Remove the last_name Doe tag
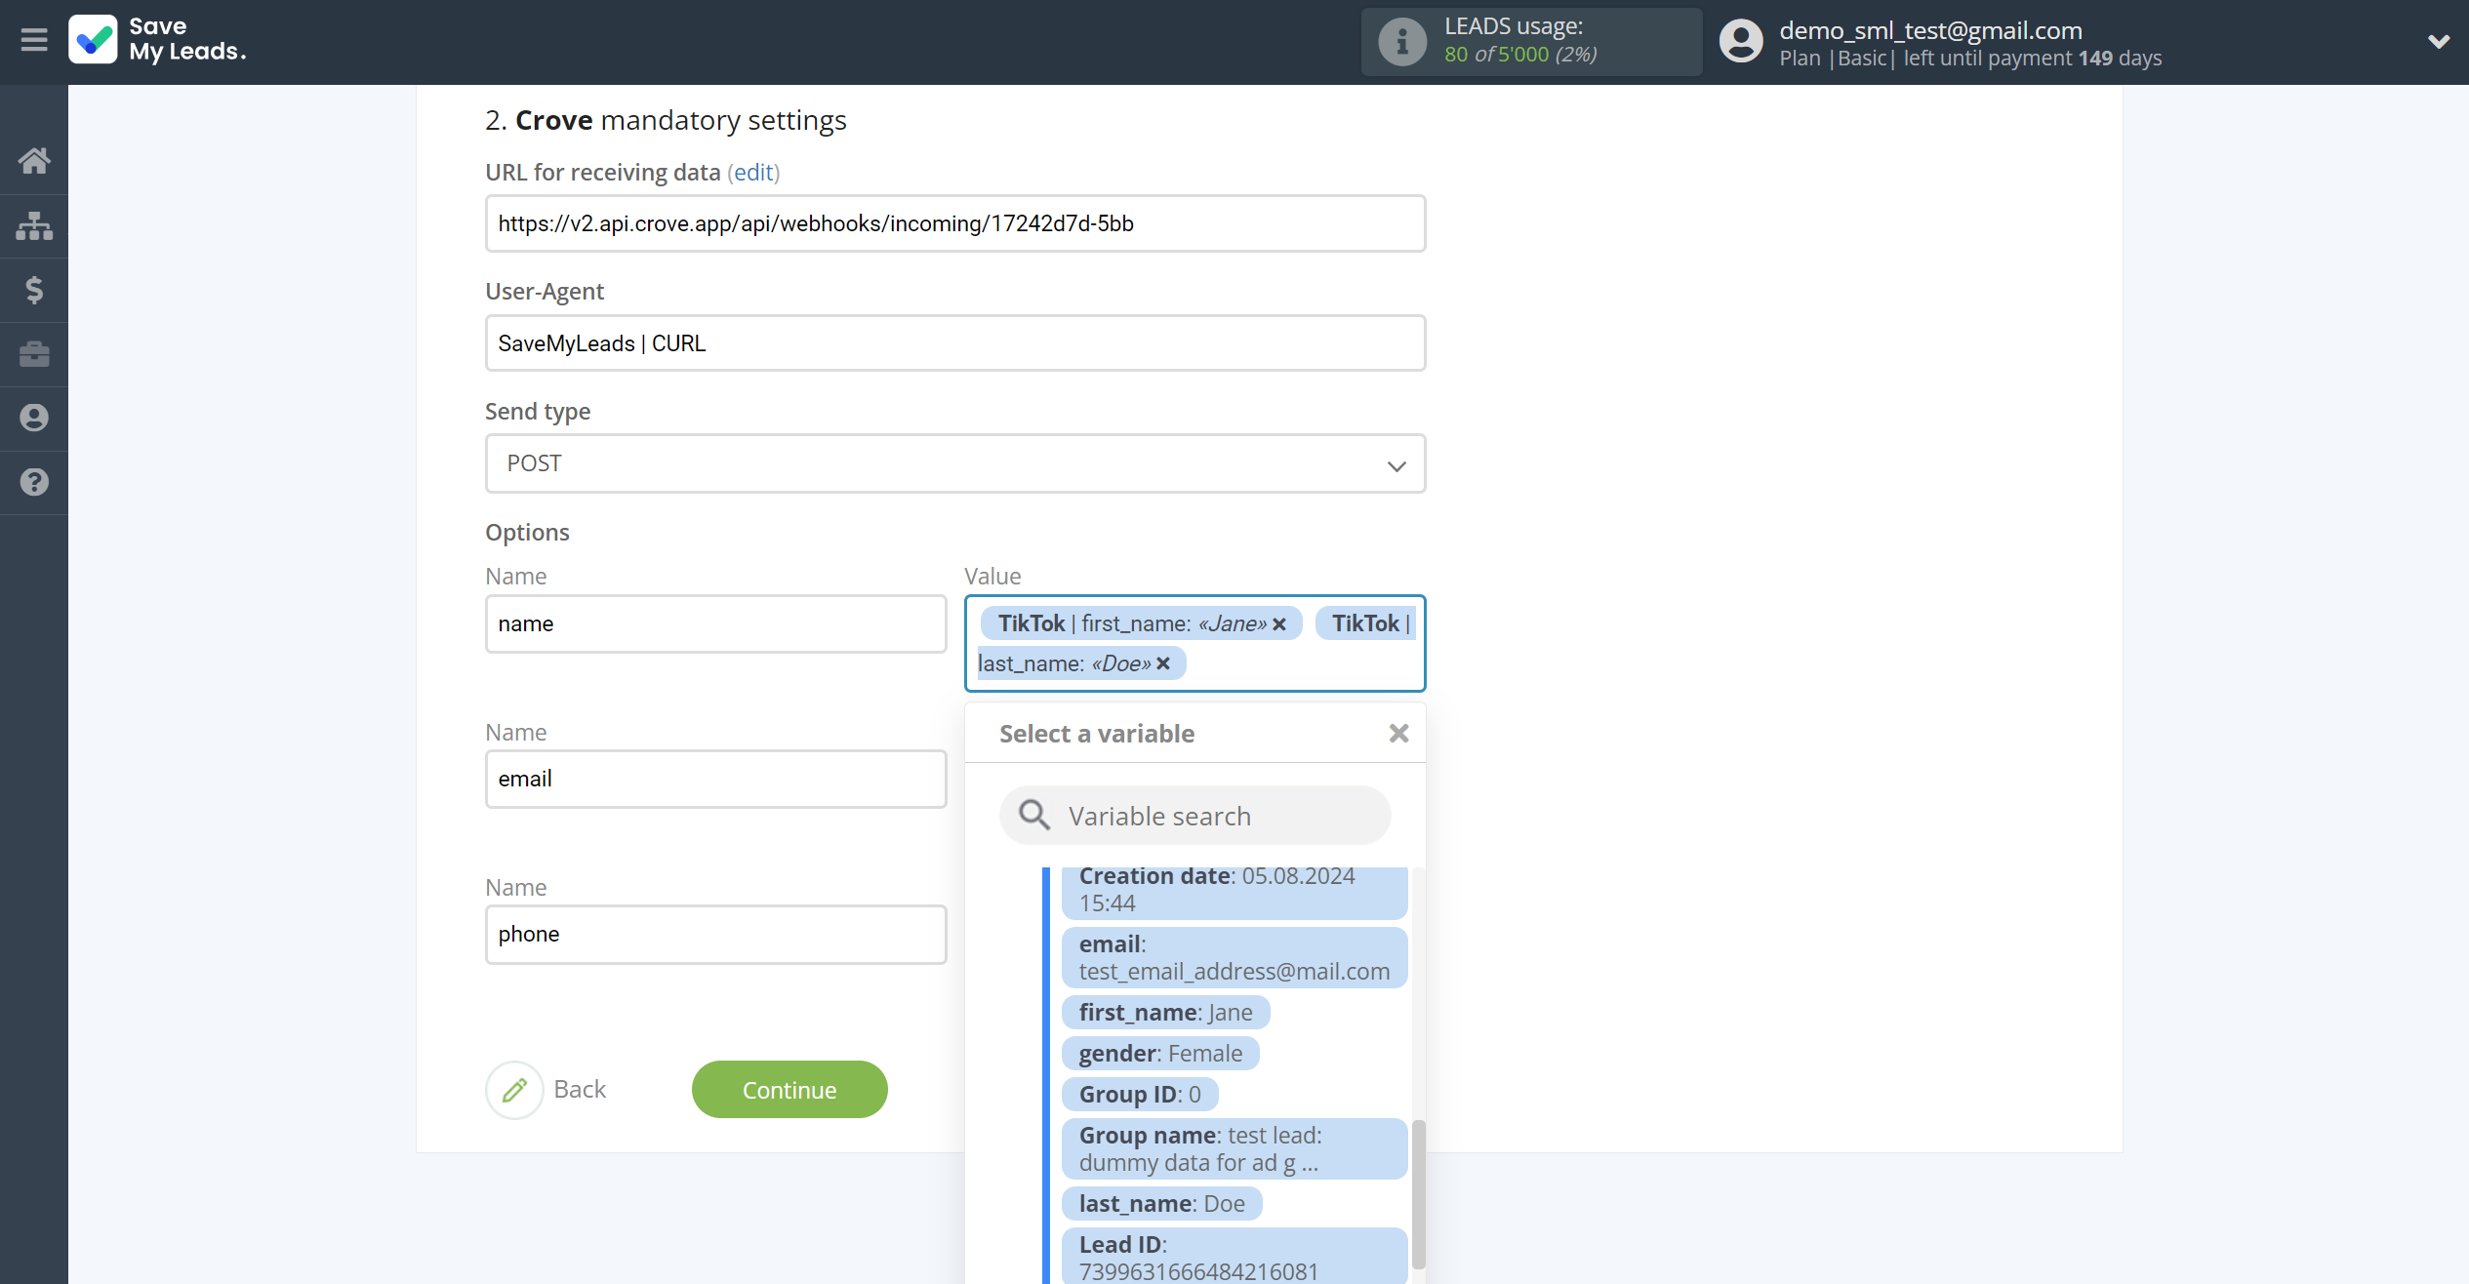 (x=1163, y=663)
